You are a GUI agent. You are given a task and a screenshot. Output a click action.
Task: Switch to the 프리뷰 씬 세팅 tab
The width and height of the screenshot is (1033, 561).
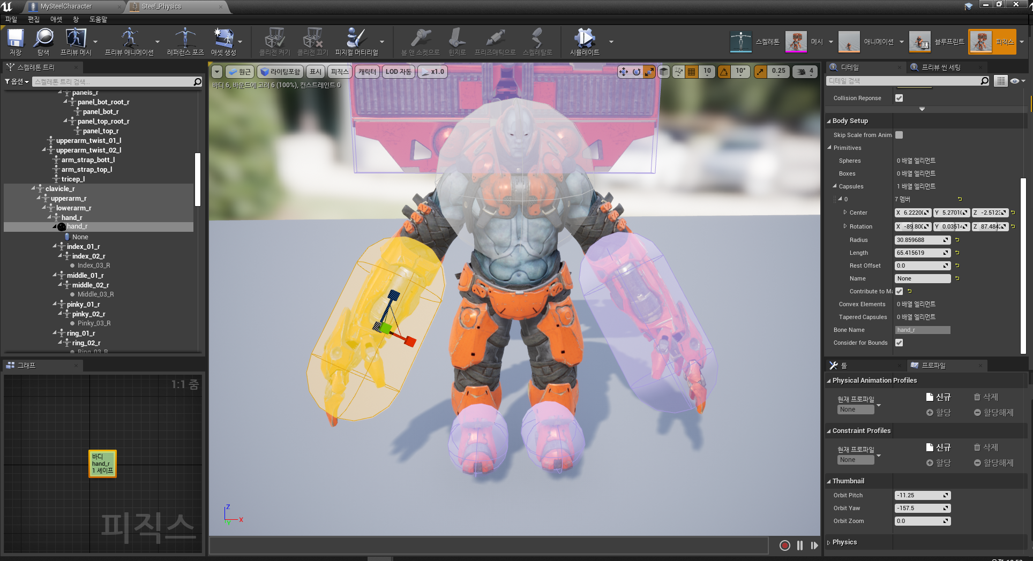tap(941, 67)
